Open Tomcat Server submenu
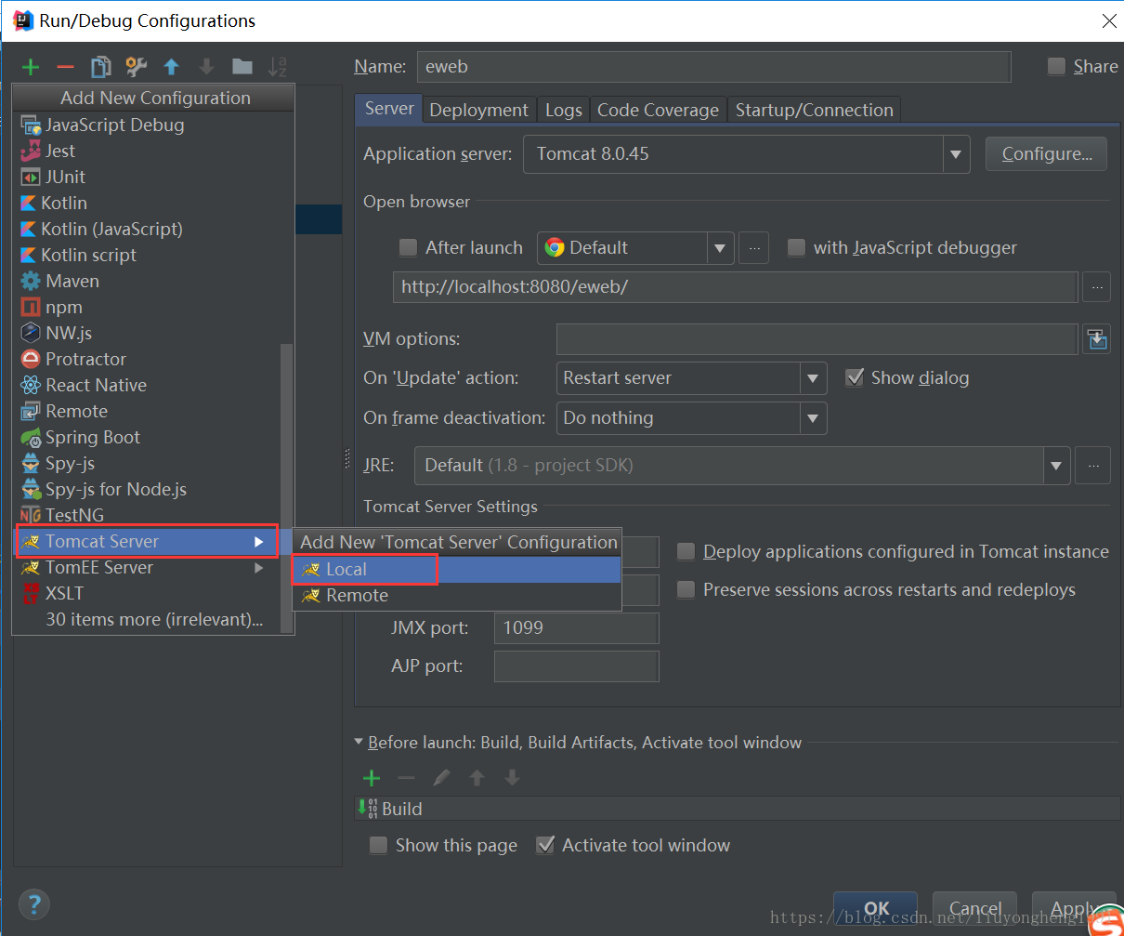The width and height of the screenshot is (1124, 936). pyautogui.click(x=147, y=541)
